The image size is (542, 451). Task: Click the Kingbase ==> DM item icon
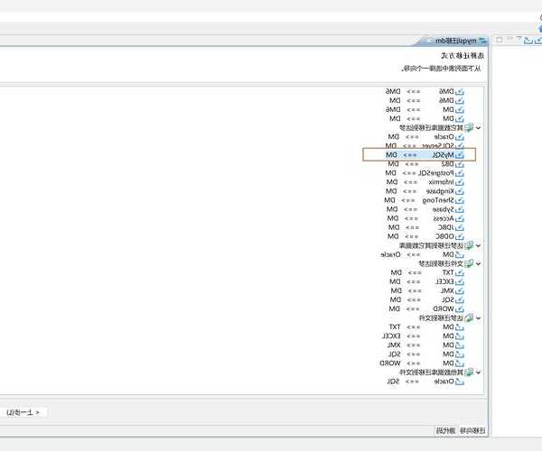(x=460, y=191)
